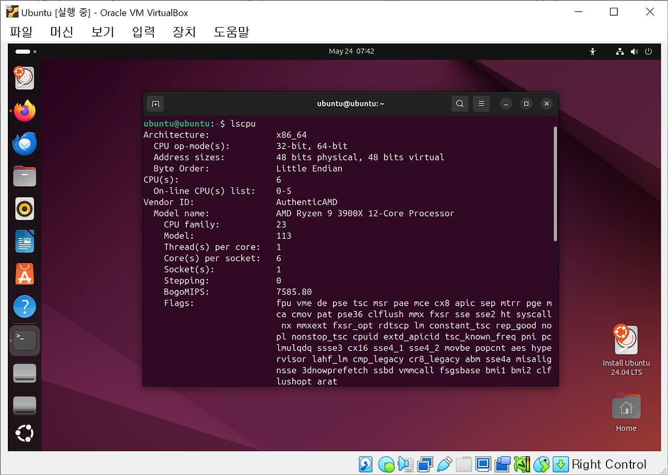This screenshot has width=668, height=475.
Task: Click the CPU family value 23
Action: (x=281, y=225)
